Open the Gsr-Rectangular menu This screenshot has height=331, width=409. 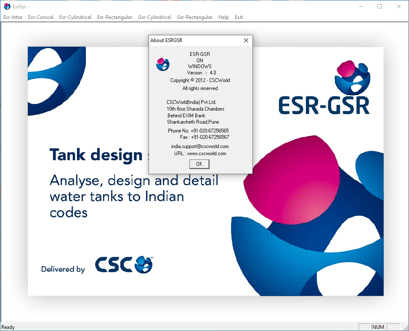click(194, 17)
